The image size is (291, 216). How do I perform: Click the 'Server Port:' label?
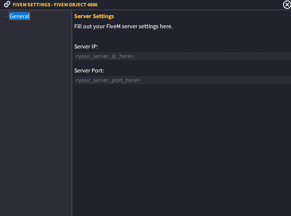[89, 71]
